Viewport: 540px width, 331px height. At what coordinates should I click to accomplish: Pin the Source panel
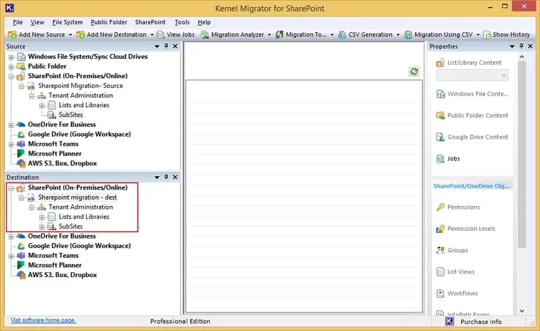coord(166,46)
